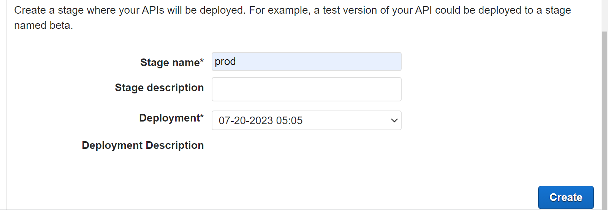Click the left edge of the Deployment select box
This screenshot has width=608, height=210.
pyautogui.click(x=214, y=120)
